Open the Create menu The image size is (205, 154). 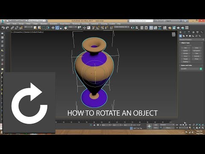pos(35,24)
